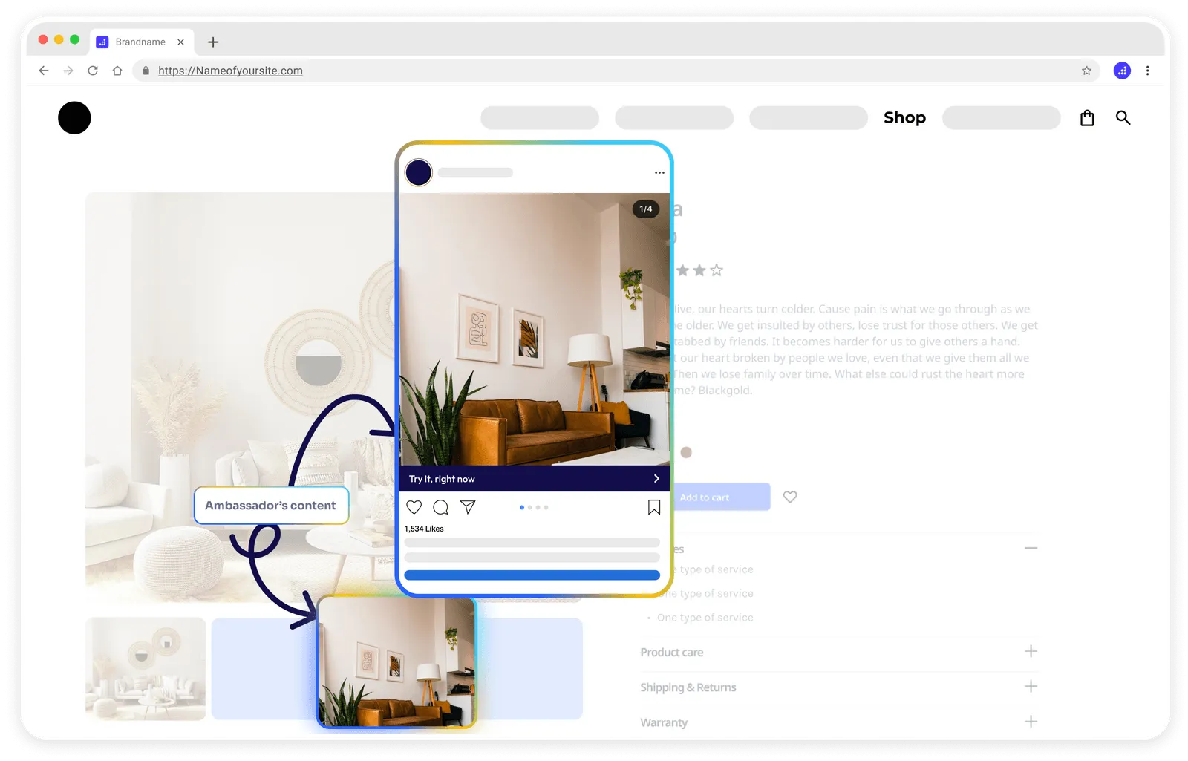Image resolution: width=1188 pixels, height=761 pixels.
Task: Bookmark page with star icon
Action: (1086, 71)
